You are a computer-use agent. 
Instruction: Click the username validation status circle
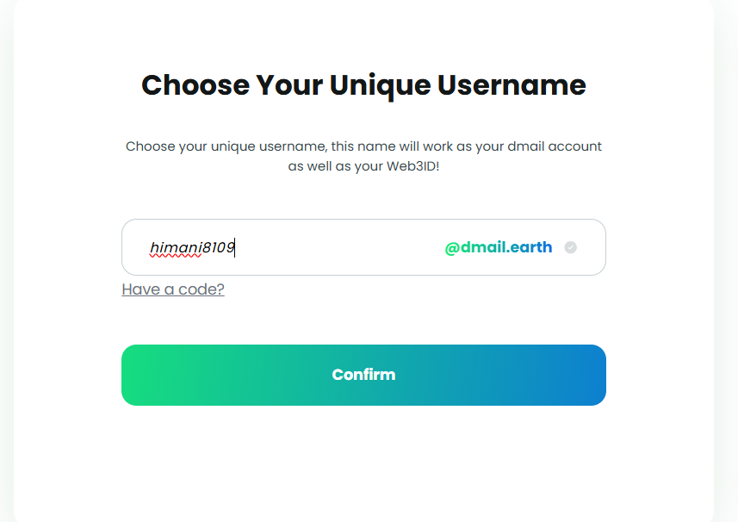coord(570,248)
